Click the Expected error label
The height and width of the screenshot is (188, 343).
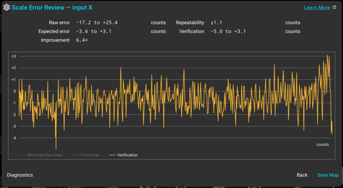(x=54, y=31)
